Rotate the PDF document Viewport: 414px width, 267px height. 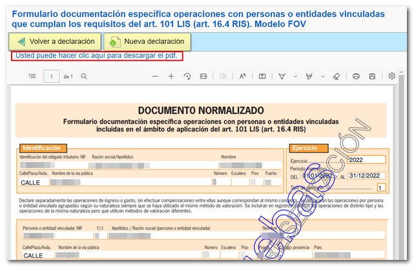[187, 77]
